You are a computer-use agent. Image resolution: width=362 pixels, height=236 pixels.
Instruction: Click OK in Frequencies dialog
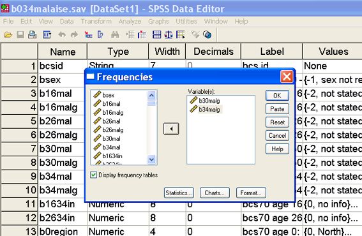pyautogui.click(x=277, y=95)
